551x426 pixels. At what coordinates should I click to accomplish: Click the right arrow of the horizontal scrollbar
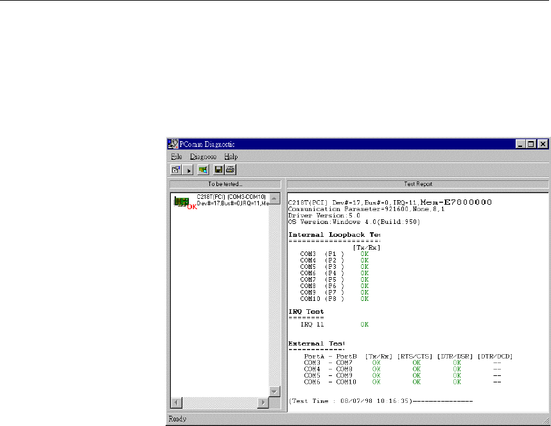tap(263, 402)
